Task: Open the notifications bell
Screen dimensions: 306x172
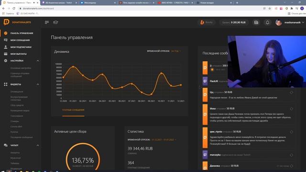Action: point(267,22)
